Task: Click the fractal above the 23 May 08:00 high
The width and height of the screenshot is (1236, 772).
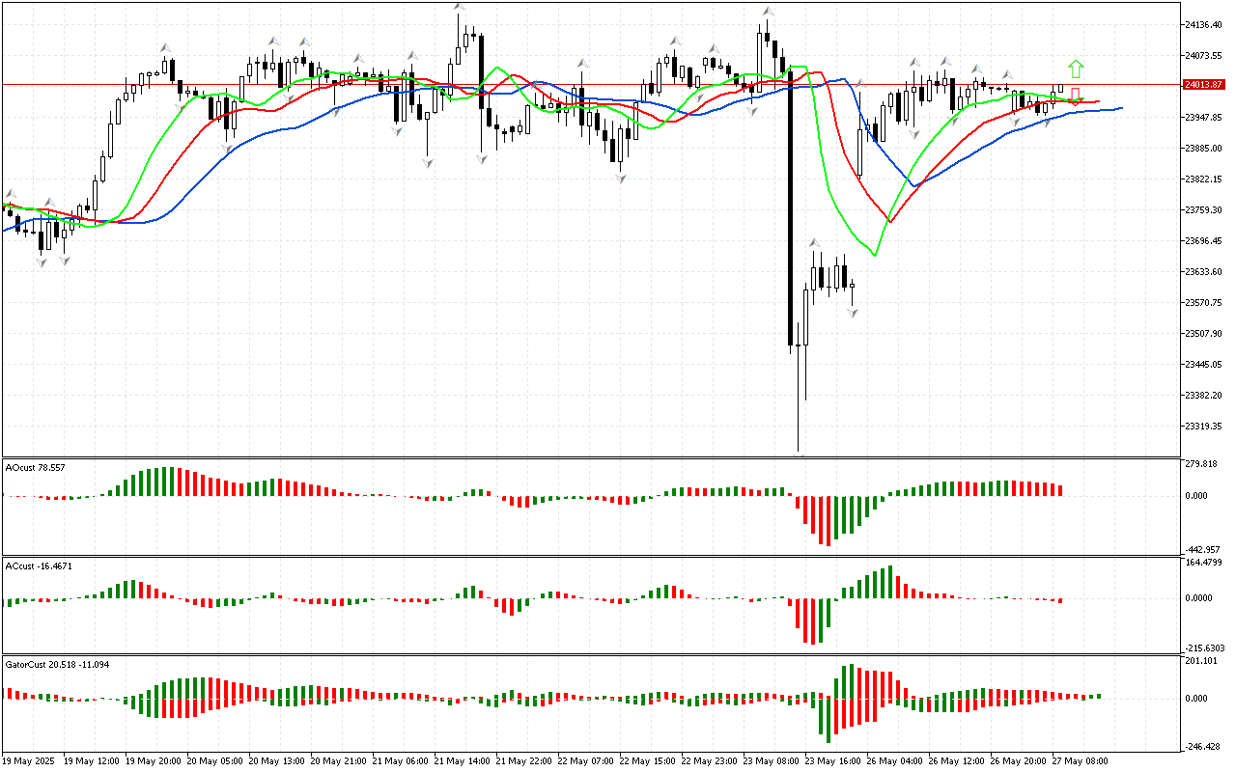Action: [x=767, y=12]
